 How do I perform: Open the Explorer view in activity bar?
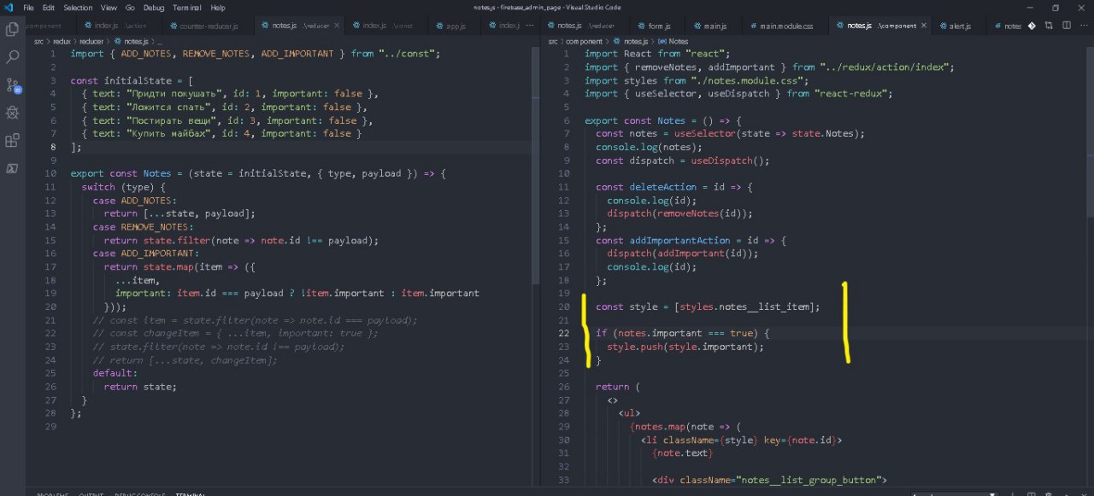12,30
